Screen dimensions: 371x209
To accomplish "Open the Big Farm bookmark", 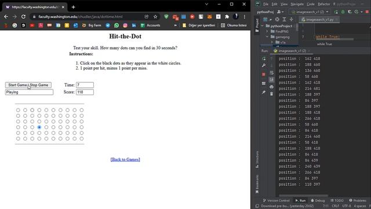I will pos(92,26).
